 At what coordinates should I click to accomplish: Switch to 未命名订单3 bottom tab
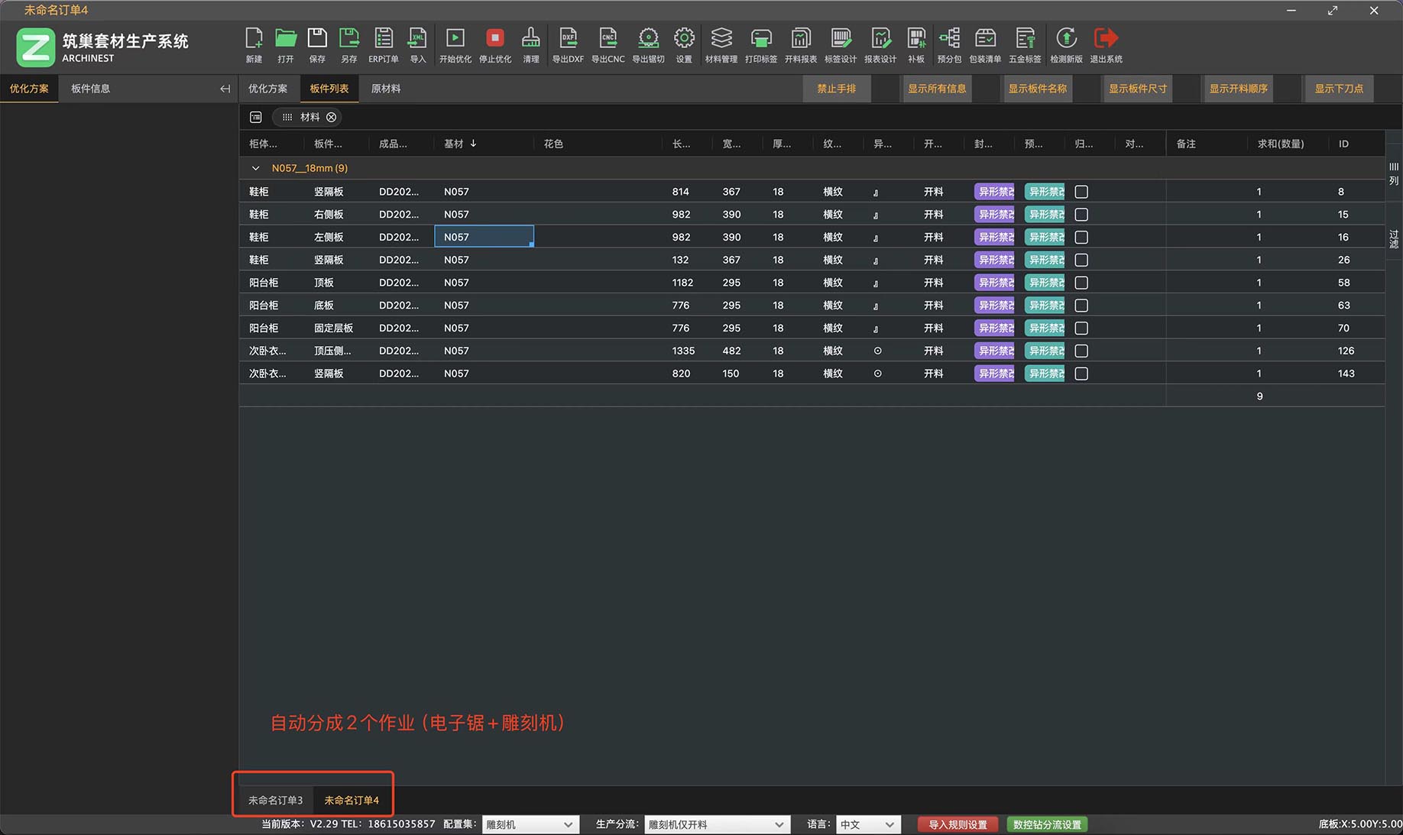click(275, 800)
